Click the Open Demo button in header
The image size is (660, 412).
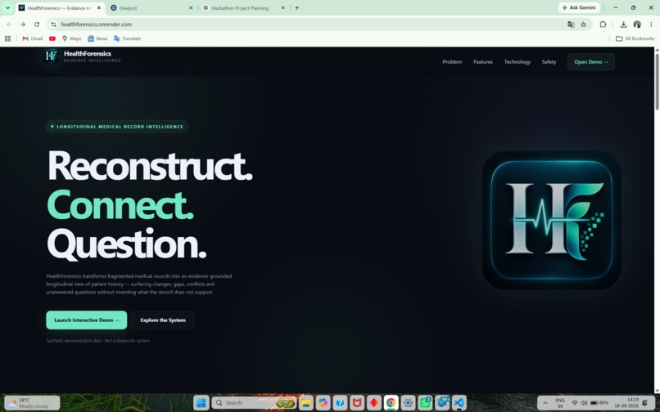point(591,62)
